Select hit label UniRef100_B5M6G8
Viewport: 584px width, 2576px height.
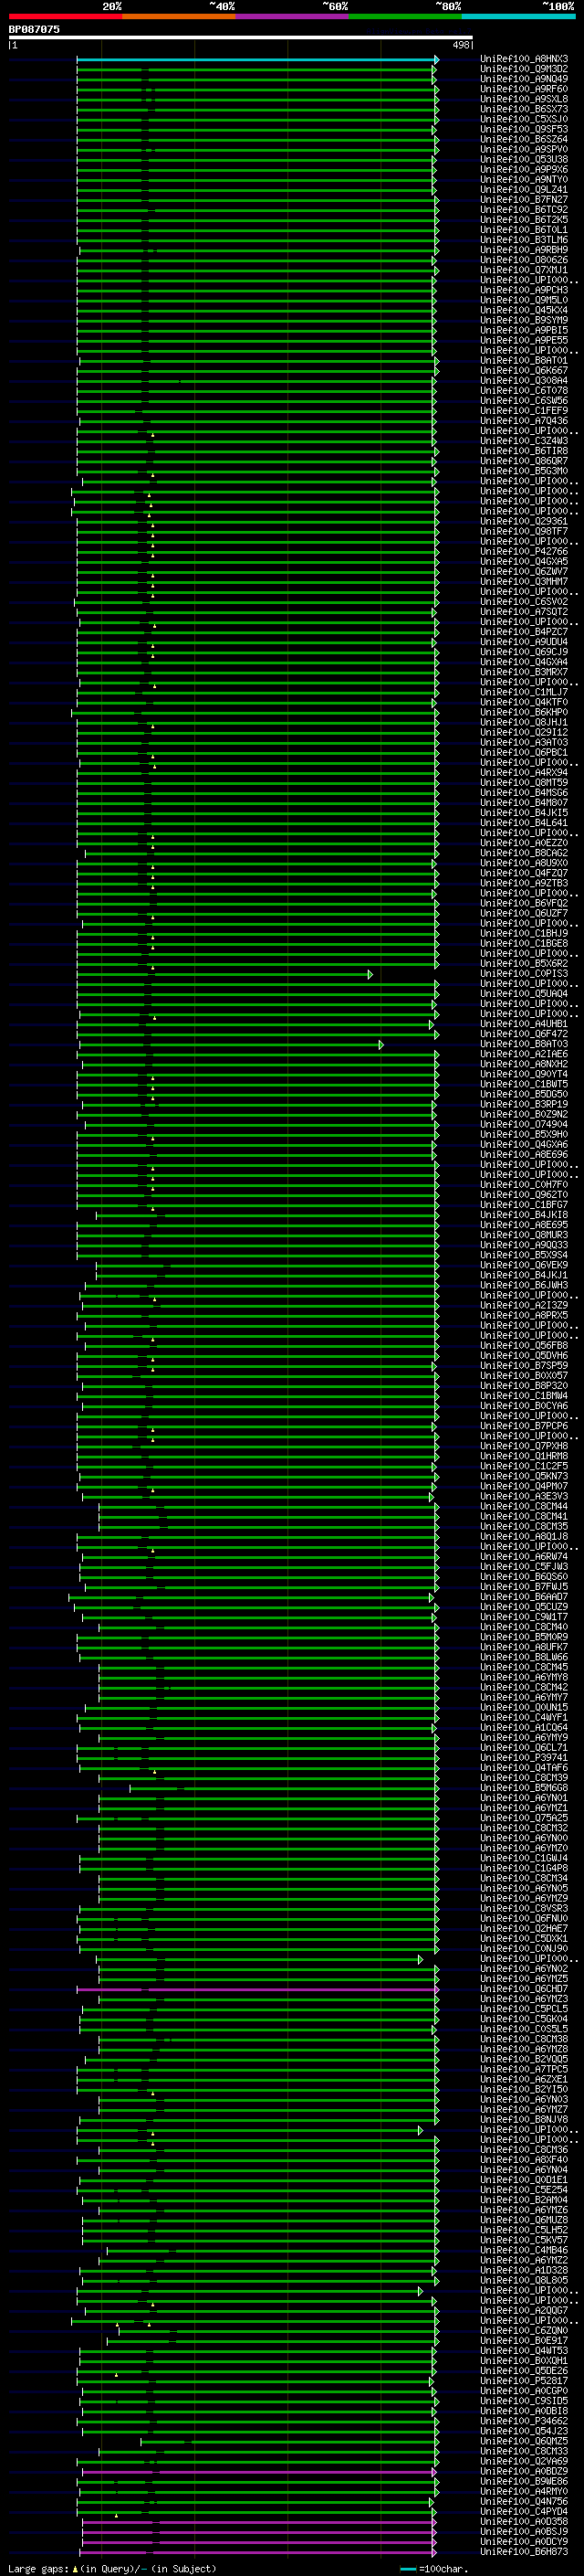[524, 1788]
